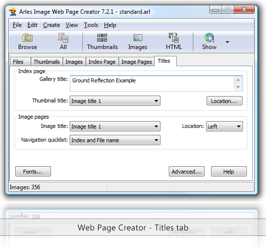Switch to the Index Page tab

[102, 62]
